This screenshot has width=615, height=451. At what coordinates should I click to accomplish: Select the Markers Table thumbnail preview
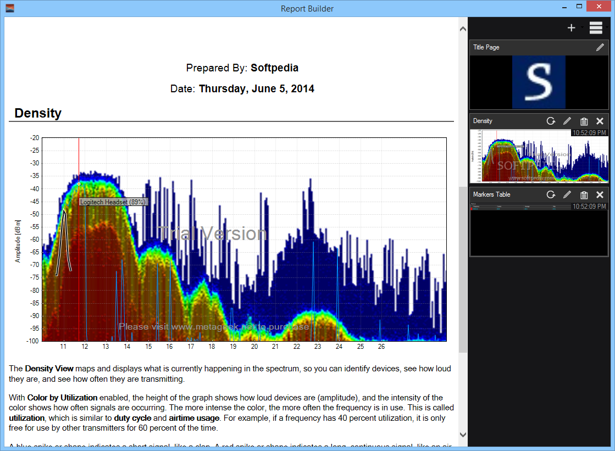tap(539, 230)
